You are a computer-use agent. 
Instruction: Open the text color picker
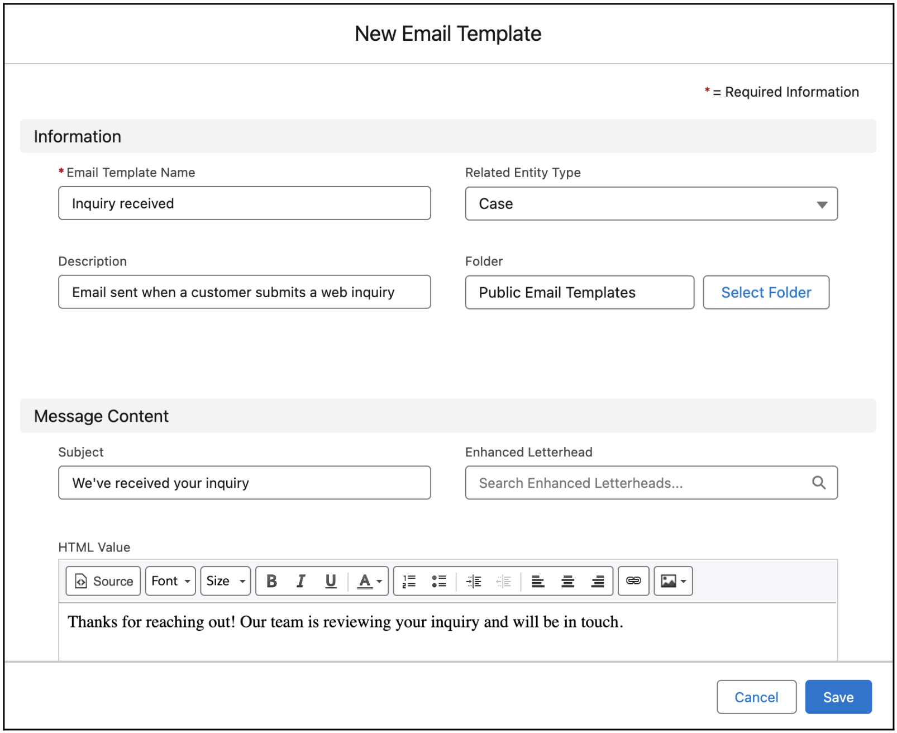(369, 581)
